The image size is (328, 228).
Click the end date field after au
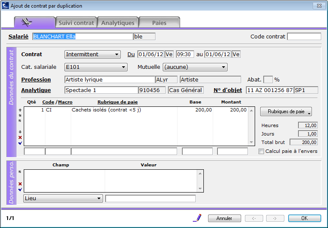[x=218, y=54]
